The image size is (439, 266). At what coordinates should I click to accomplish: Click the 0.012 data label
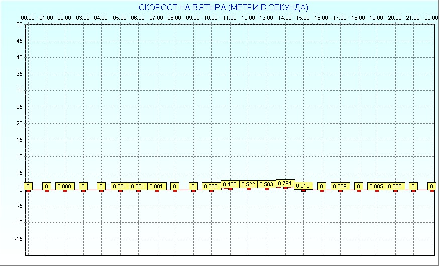pos(303,186)
